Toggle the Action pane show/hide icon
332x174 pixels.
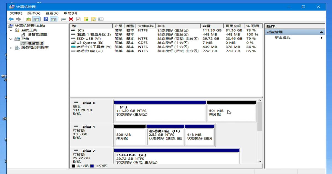[x=54, y=19]
